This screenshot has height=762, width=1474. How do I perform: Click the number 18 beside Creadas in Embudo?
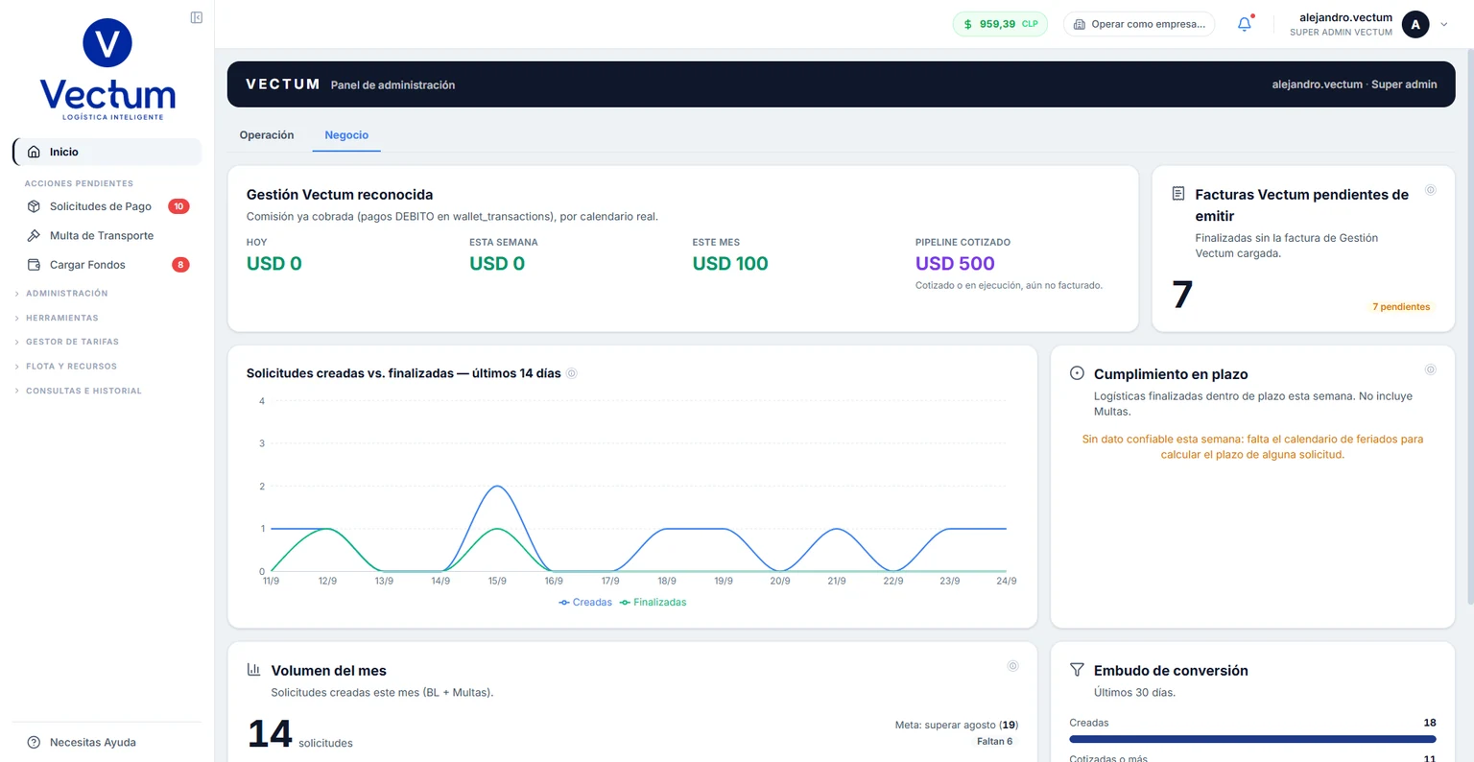pos(1430,723)
